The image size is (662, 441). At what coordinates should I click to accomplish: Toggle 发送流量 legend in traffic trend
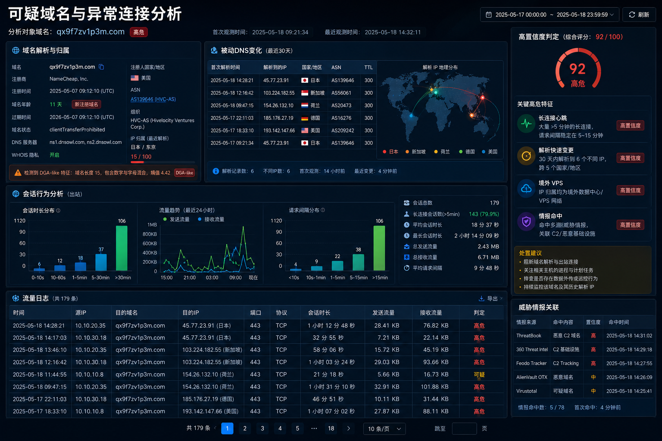(176, 219)
